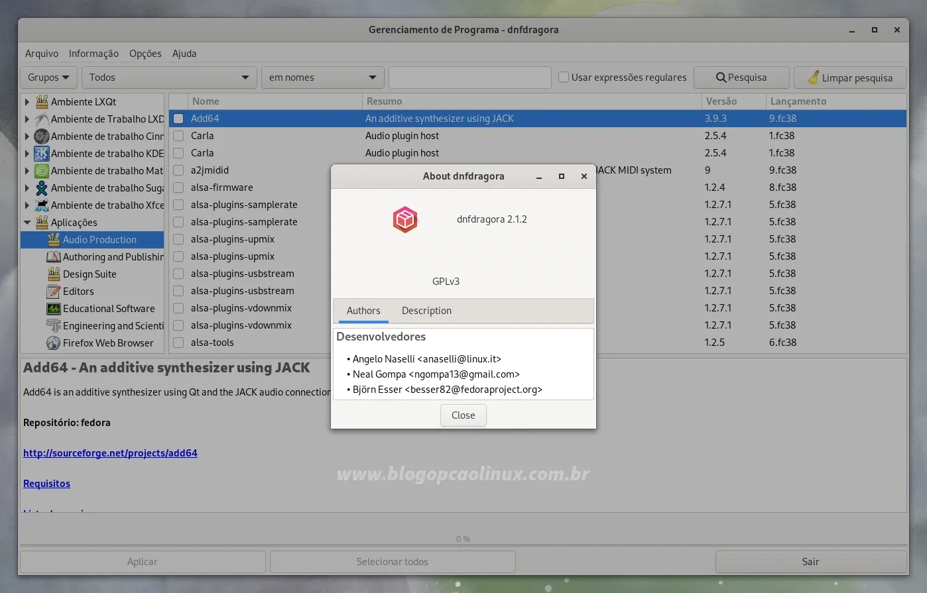The height and width of the screenshot is (593, 927).
Task: Open the Todos filter dropdown
Action: tap(169, 78)
